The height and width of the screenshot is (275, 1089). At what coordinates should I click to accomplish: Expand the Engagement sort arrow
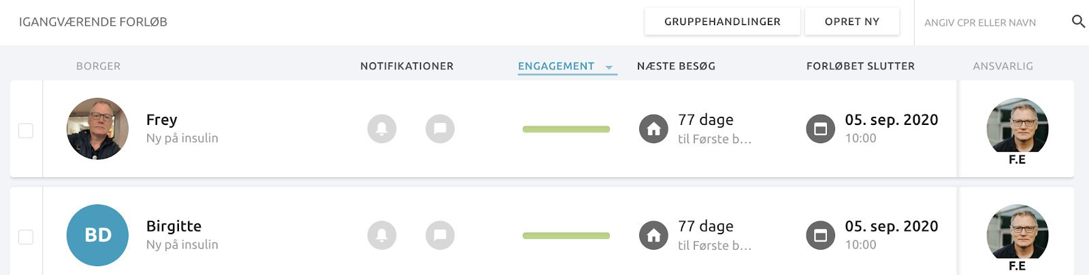(x=609, y=67)
